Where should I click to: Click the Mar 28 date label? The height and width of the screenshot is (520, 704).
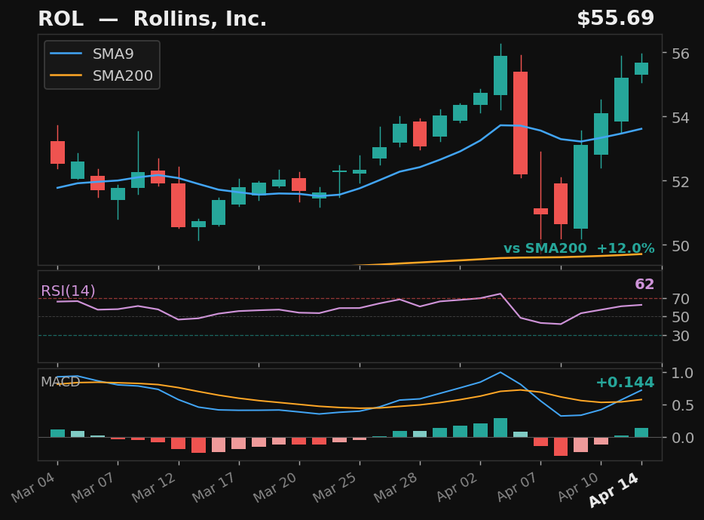click(x=396, y=488)
